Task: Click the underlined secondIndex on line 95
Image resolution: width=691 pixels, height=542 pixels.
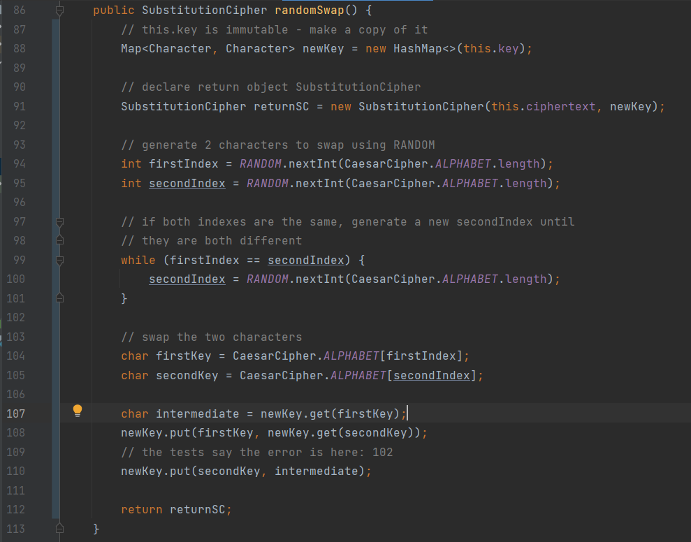Action: tap(187, 183)
